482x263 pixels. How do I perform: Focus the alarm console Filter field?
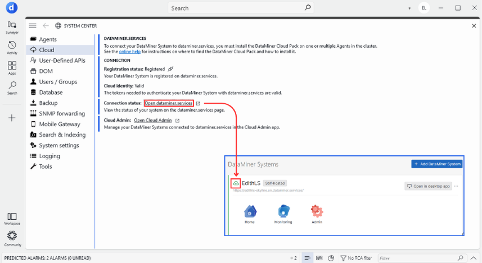point(421,258)
